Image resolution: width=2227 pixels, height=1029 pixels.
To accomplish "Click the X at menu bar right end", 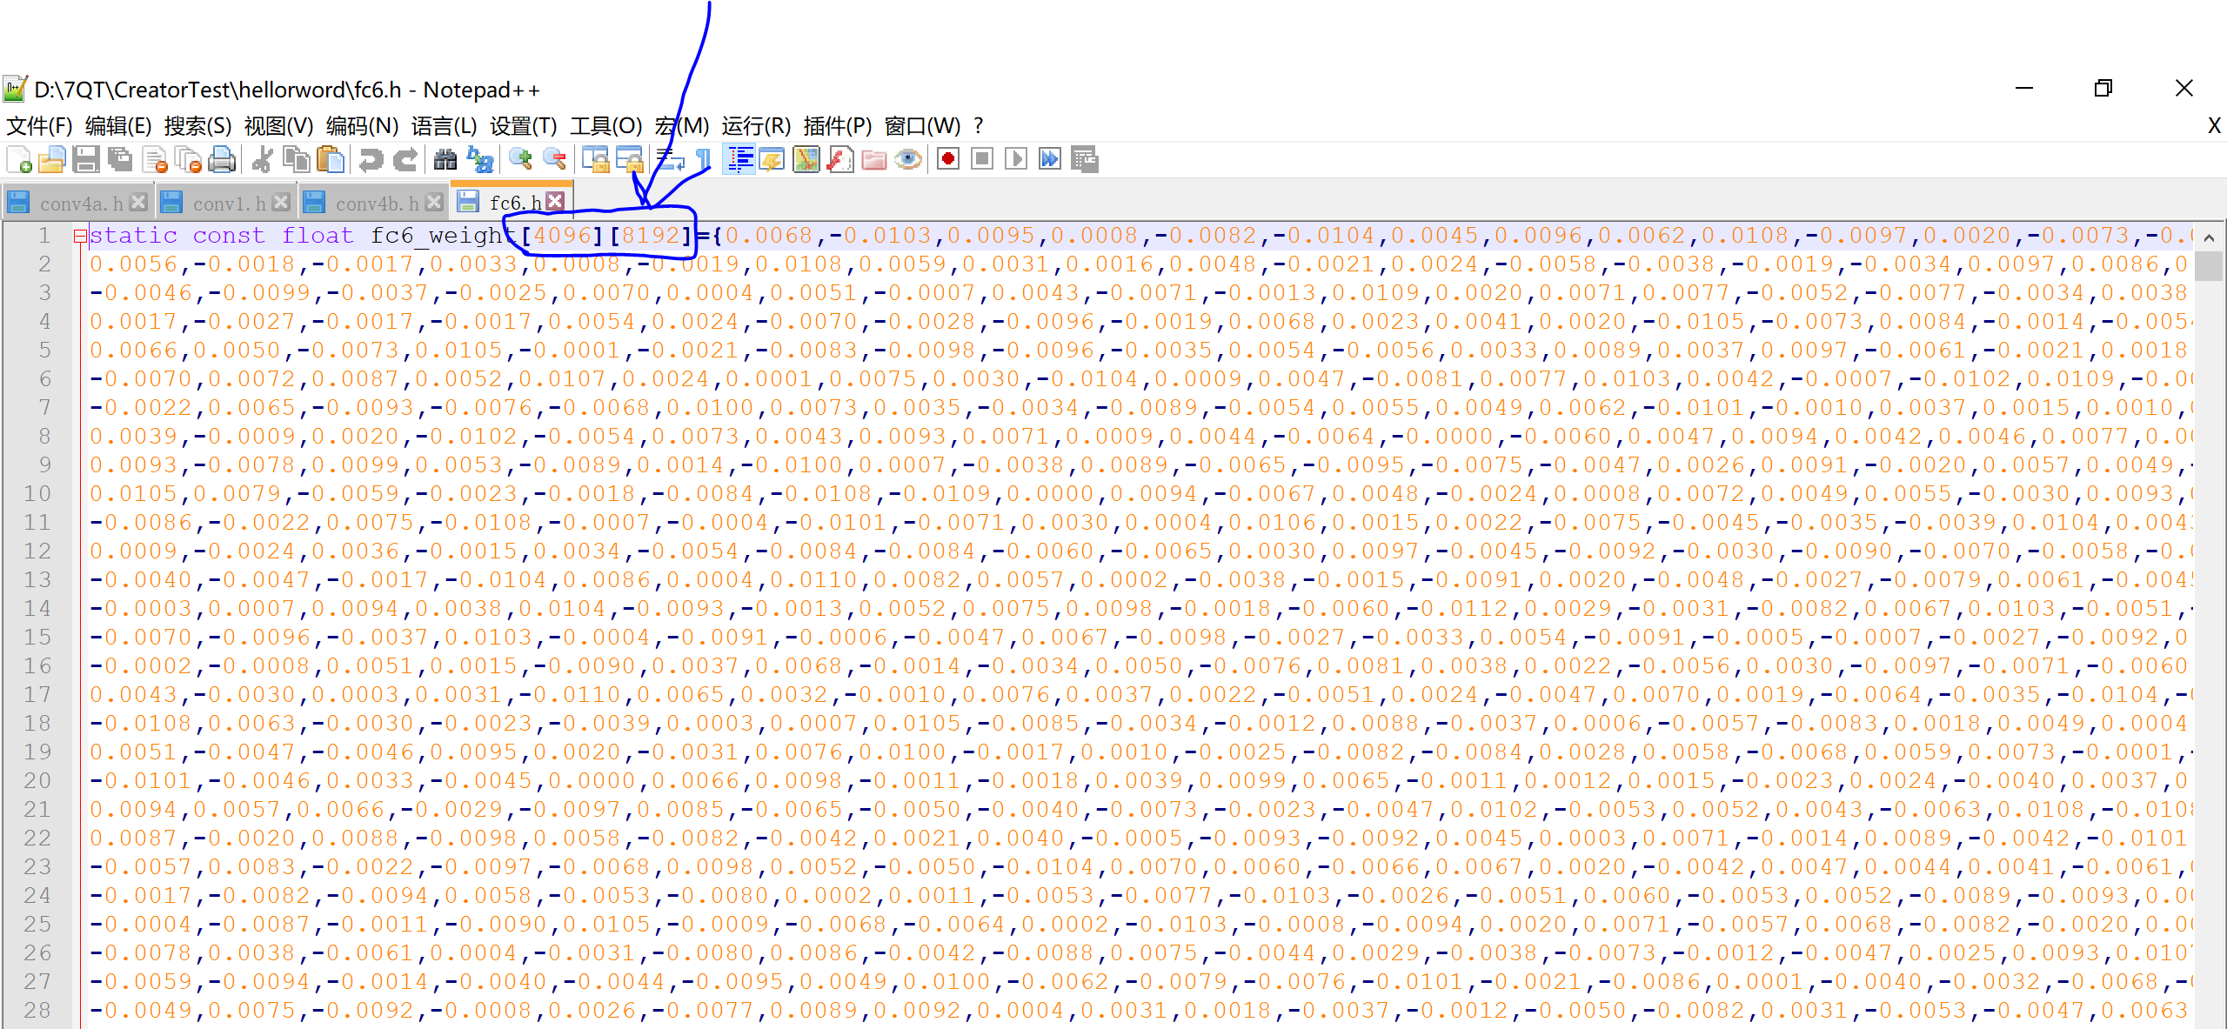I will [2215, 126].
